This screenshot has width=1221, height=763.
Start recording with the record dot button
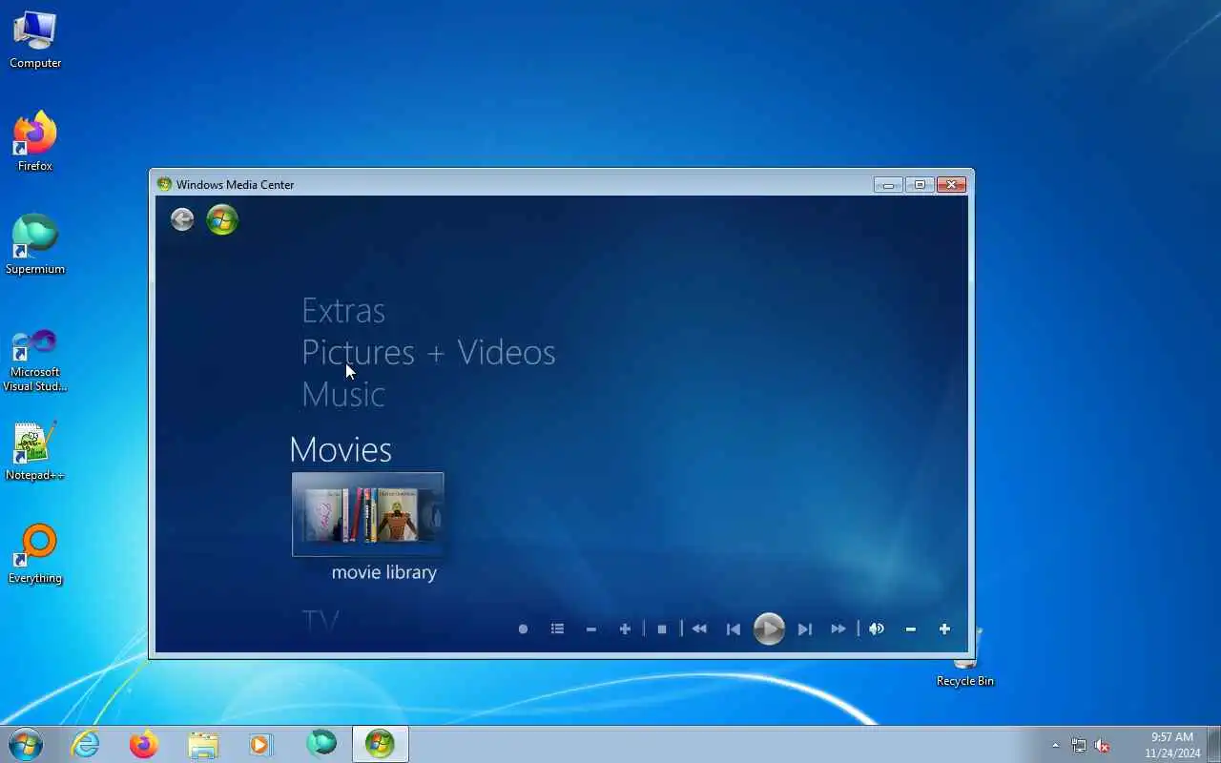(523, 629)
